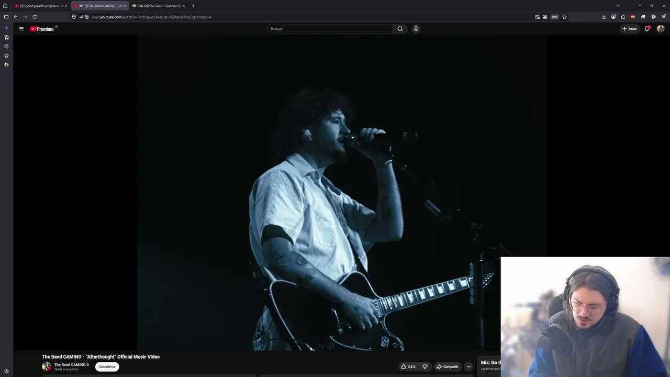The height and width of the screenshot is (377, 670).
Task: Close the Silla Oficina Gamer tab
Action: (x=184, y=6)
